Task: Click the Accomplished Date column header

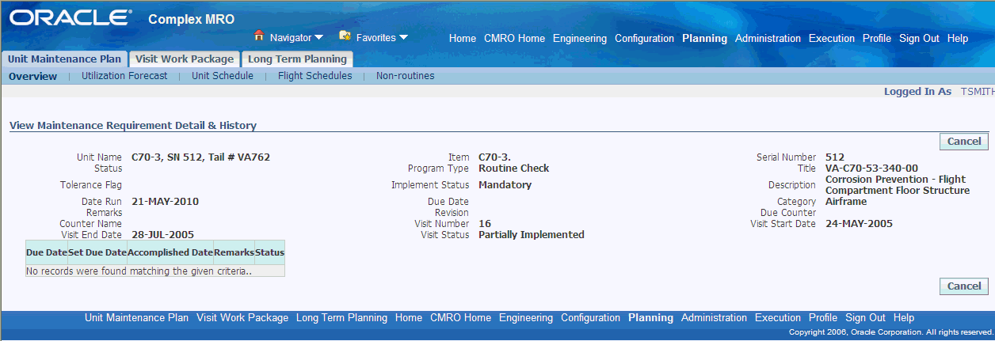Action: (170, 253)
